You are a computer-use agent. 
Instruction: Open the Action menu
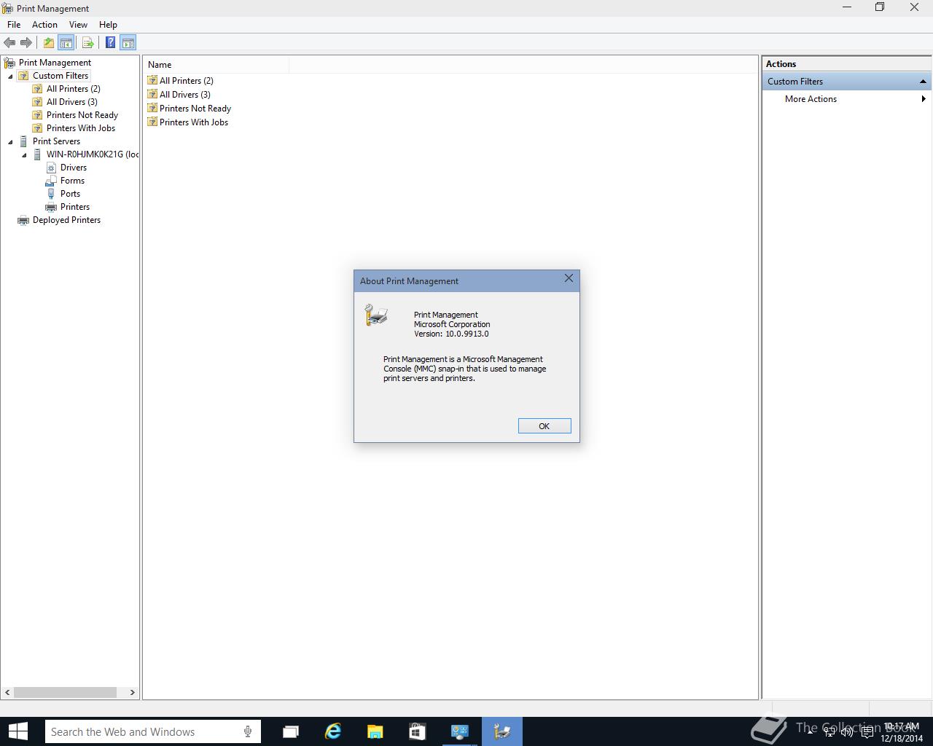coord(44,24)
